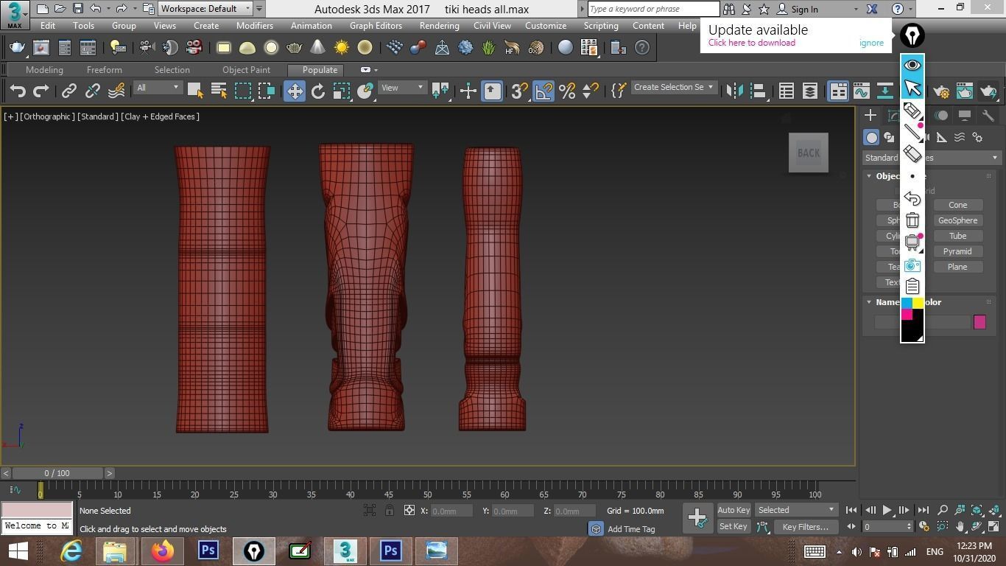1006x566 pixels.
Task: Toggle Auto Key animation mode
Action: click(x=734, y=510)
